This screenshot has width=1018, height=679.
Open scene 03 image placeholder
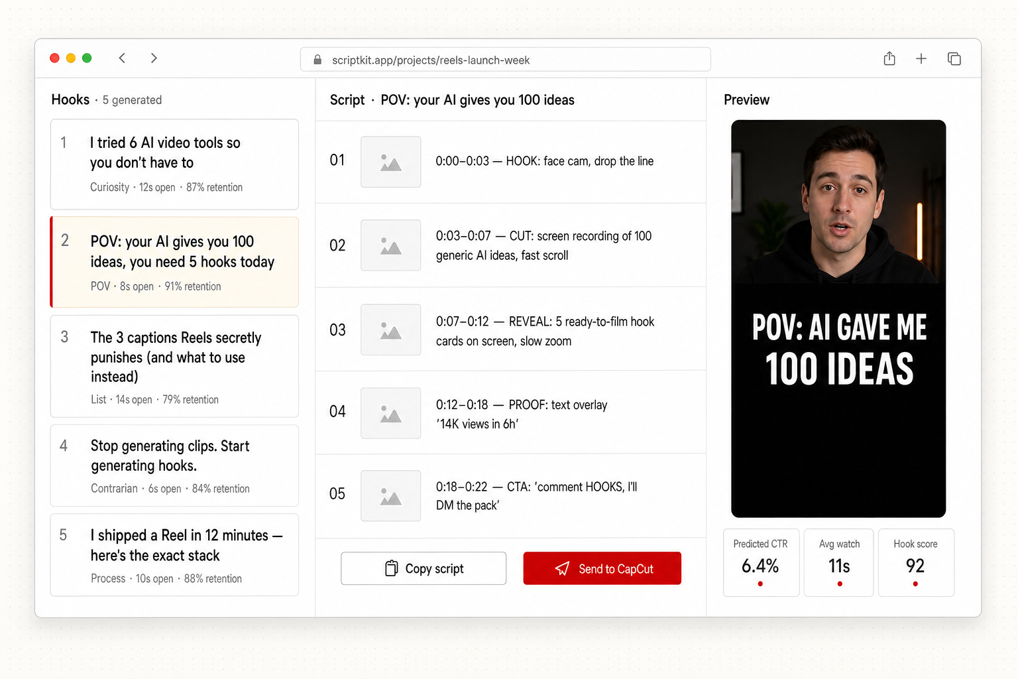pos(390,330)
